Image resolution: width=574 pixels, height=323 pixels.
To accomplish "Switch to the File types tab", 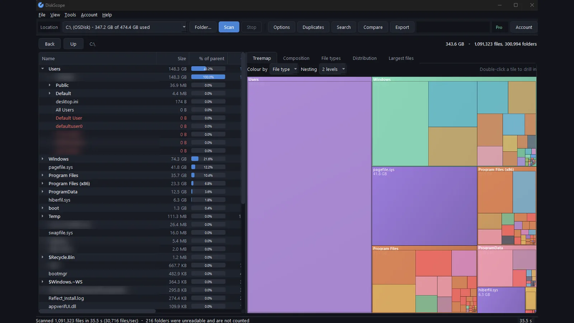I will [x=331, y=58].
